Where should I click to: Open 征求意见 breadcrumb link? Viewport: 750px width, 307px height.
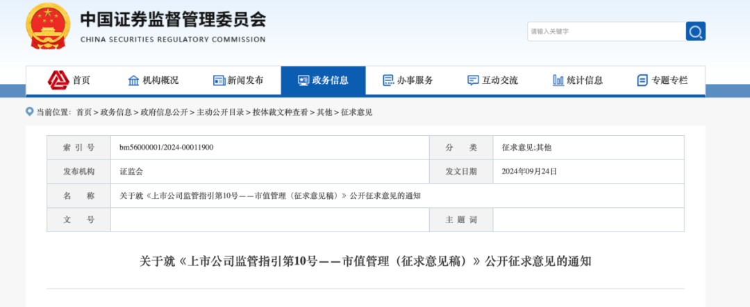(x=356, y=112)
